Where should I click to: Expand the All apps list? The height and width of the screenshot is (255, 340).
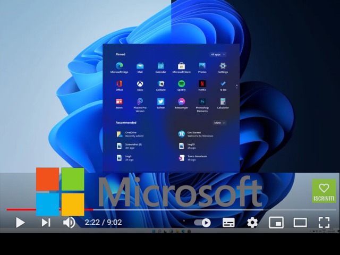tap(218, 54)
